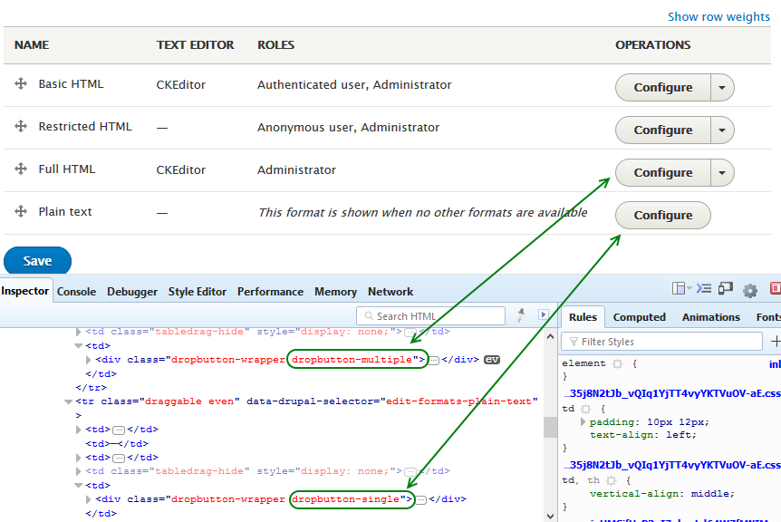Add a new rule with the plus icon

[x=775, y=341]
